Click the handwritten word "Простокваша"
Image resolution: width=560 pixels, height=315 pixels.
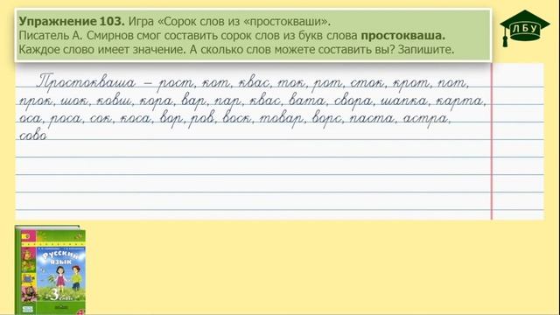pos(86,82)
